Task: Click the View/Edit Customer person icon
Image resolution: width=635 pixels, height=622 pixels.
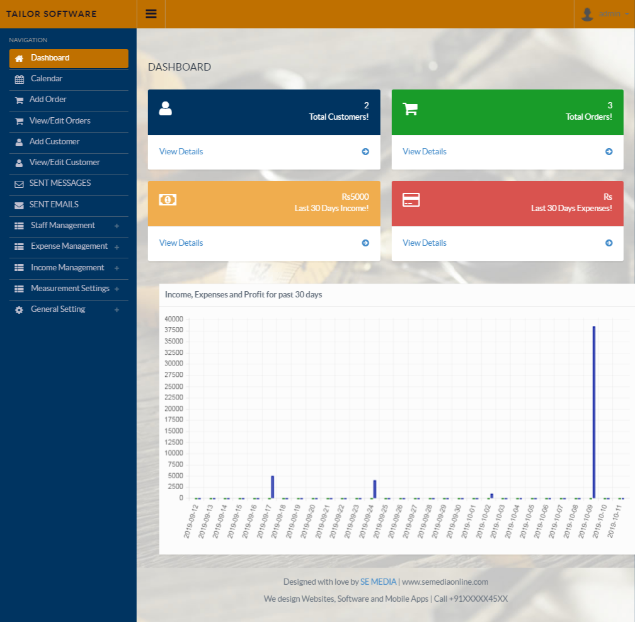Action: pyautogui.click(x=19, y=163)
